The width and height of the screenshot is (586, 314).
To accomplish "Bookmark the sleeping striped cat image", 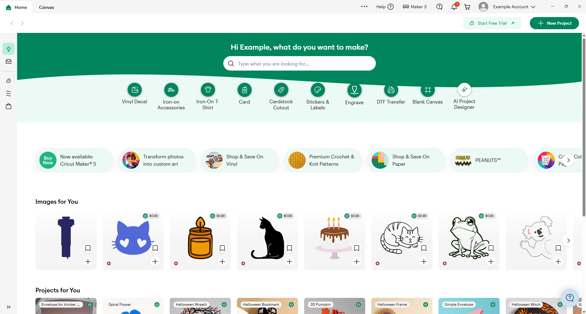I will [x=424, y=248].
